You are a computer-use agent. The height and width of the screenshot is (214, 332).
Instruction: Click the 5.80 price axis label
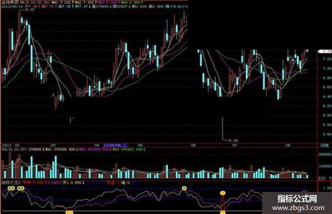[x=327, y=125]
